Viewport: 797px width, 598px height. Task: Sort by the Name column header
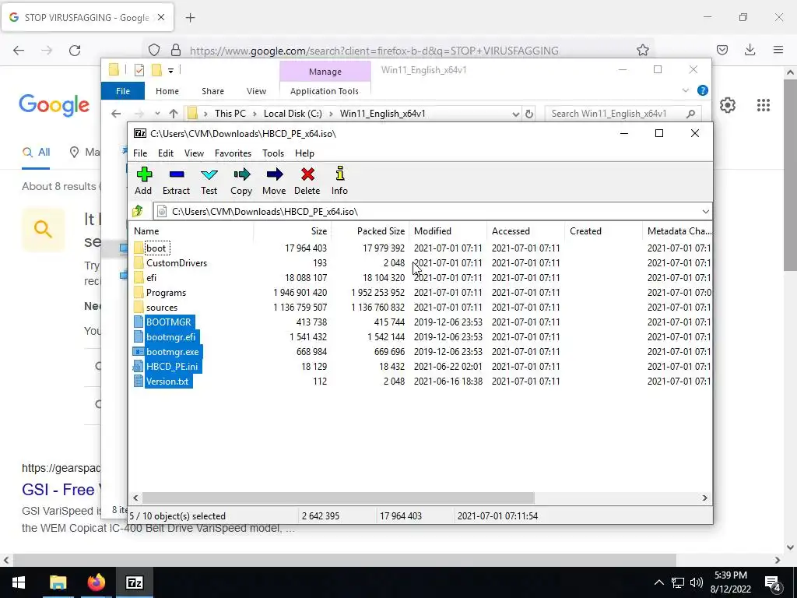191,230
